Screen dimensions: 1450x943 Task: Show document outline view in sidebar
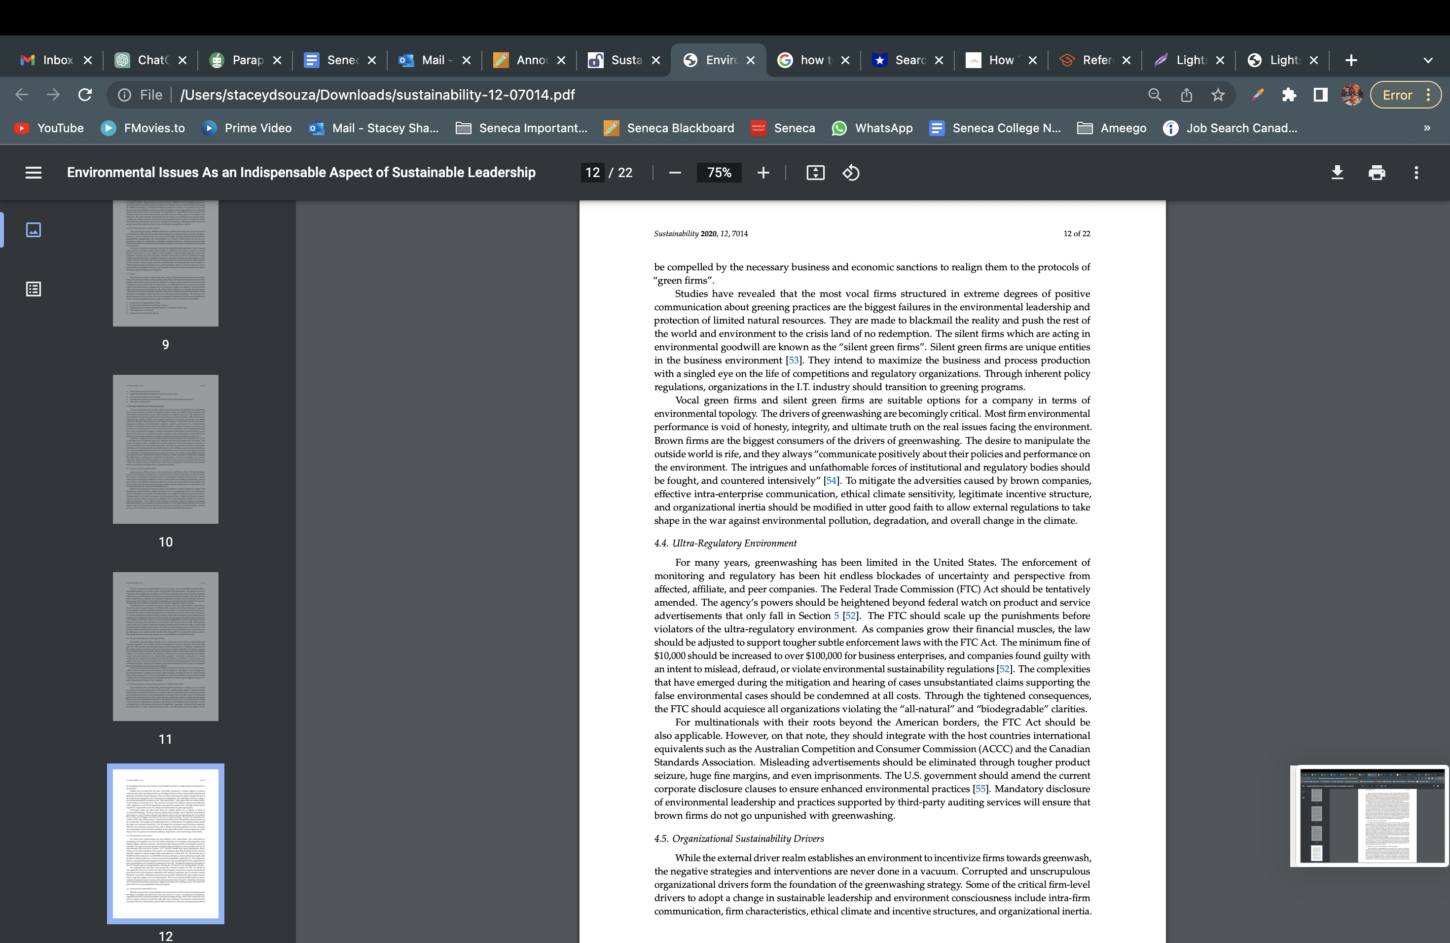pyautogui.click(x=34, y=289)
